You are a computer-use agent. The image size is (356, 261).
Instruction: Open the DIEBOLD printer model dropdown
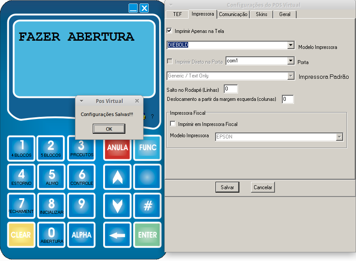point(291,45)
